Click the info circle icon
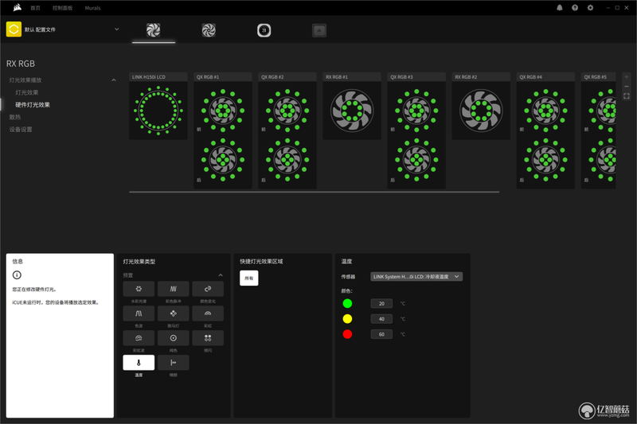This screenshot has width=637, height=424. tap(17, 275)
